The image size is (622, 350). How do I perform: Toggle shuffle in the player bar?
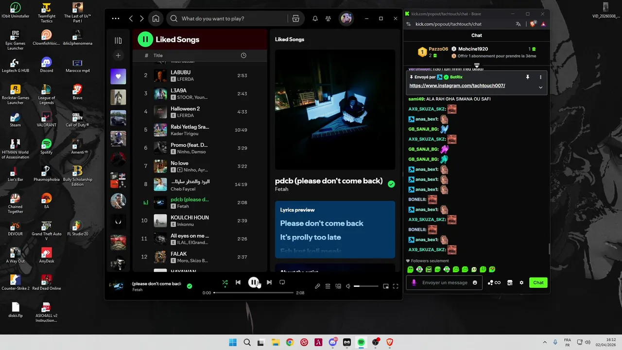pos(225,282)
